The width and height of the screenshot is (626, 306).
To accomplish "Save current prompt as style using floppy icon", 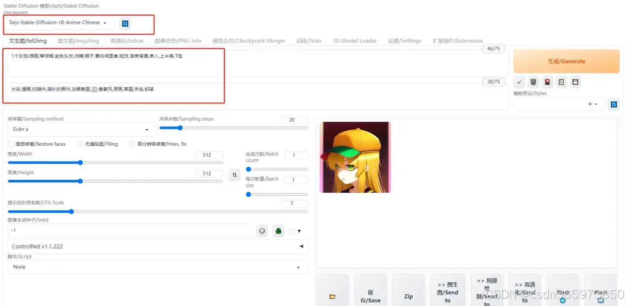I will 575,82.
